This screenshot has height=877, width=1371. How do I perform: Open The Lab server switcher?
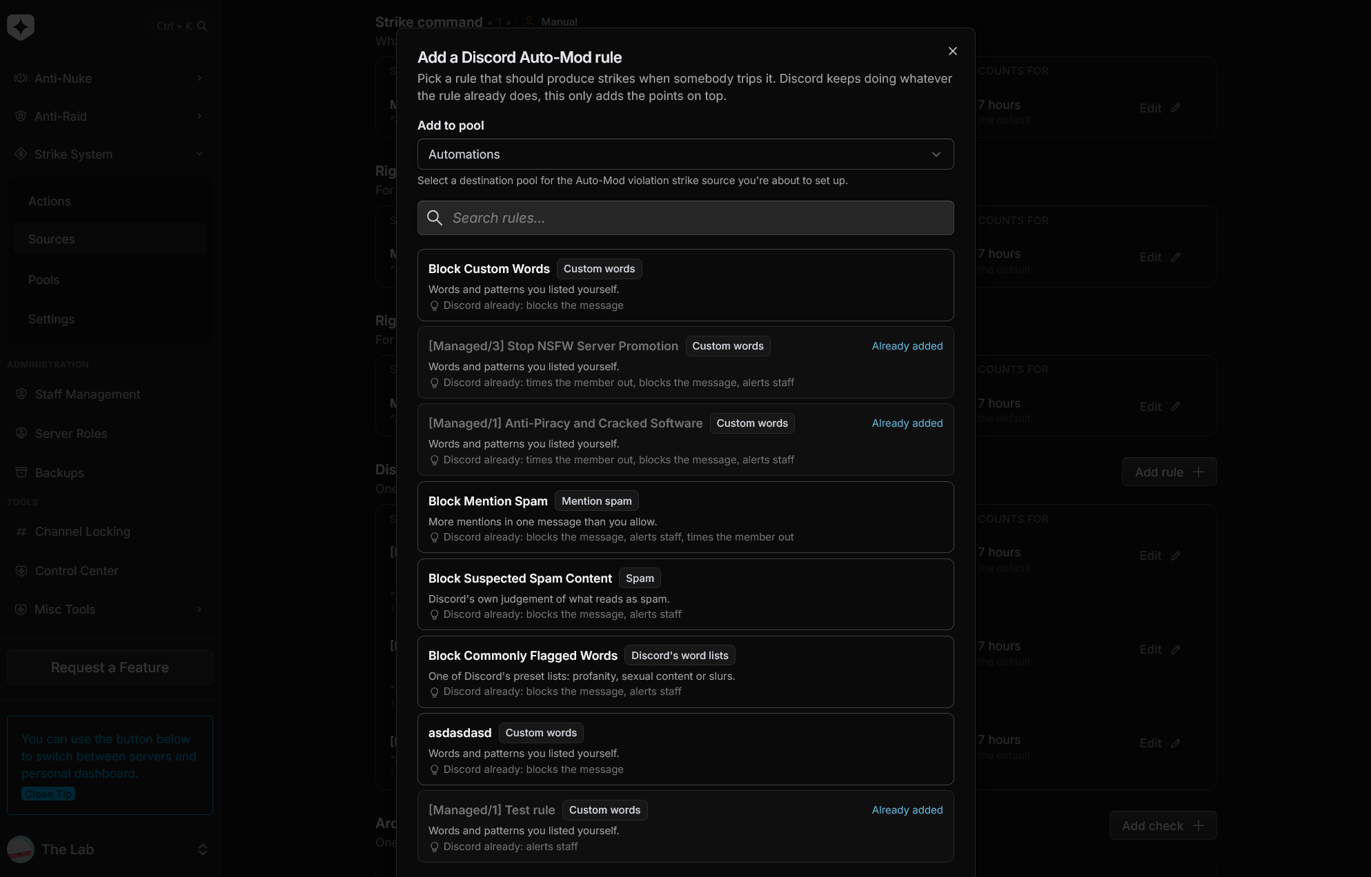pyautogui.click(x=110, y=849)
